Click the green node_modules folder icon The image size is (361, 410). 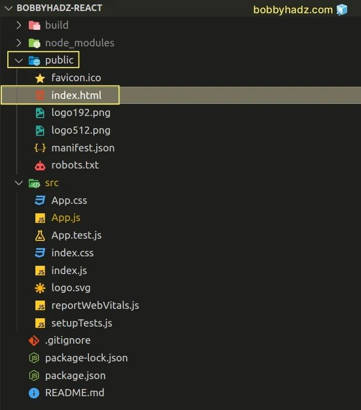click(34, 43)
